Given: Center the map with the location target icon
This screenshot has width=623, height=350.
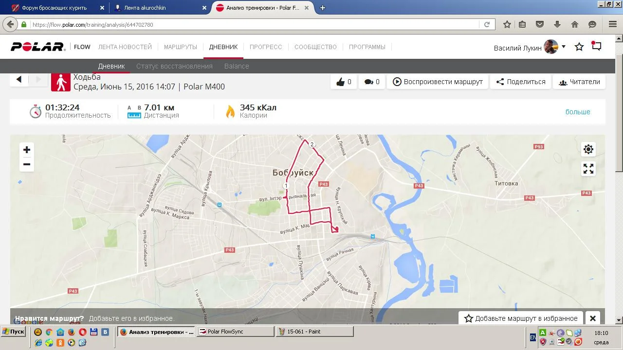Looking at the screenshot, I should [x=588, y=149].
